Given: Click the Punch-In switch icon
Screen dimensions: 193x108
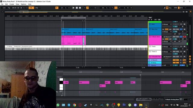Looking at the screenshot, I should (113, 8).
